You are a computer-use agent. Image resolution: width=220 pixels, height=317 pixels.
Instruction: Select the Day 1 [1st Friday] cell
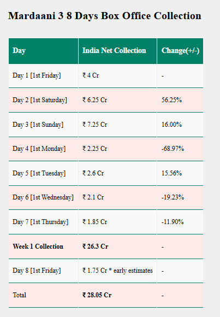[x=43, y=76]
